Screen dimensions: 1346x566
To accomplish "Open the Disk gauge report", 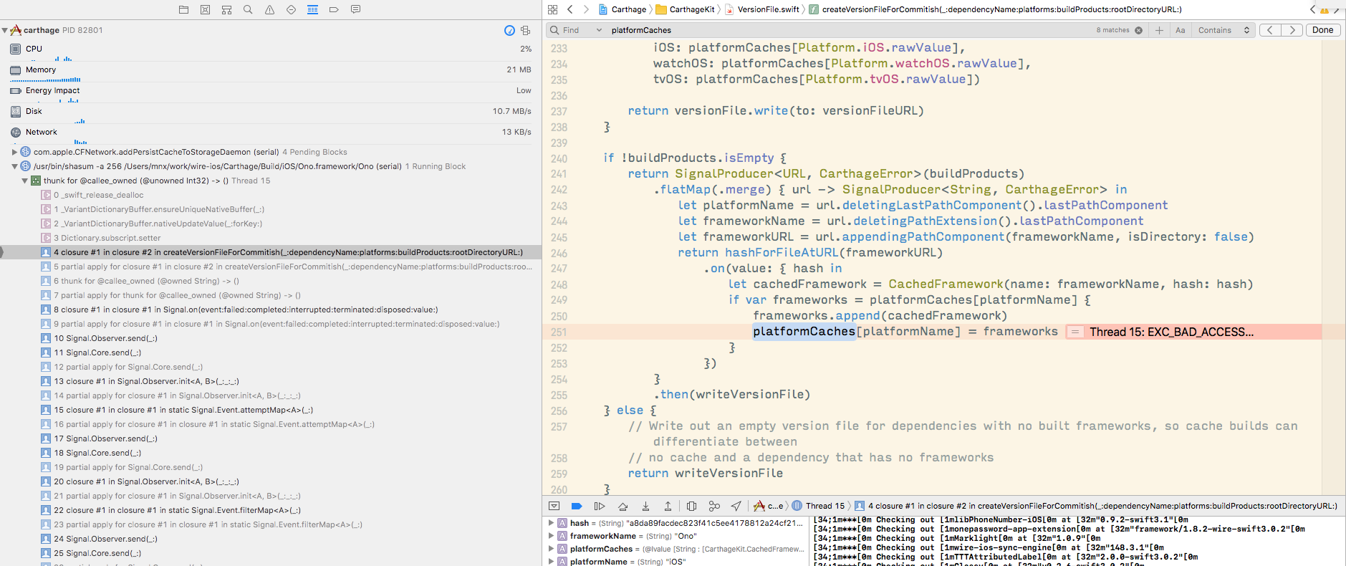I will [271, 113].
